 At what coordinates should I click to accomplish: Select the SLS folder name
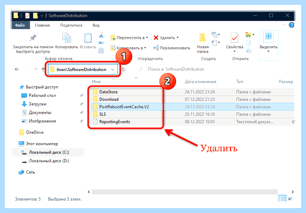pos(103,114)
